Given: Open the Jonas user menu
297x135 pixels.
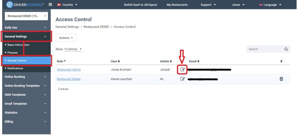Looking at the screenshot, I should point(238,5).
